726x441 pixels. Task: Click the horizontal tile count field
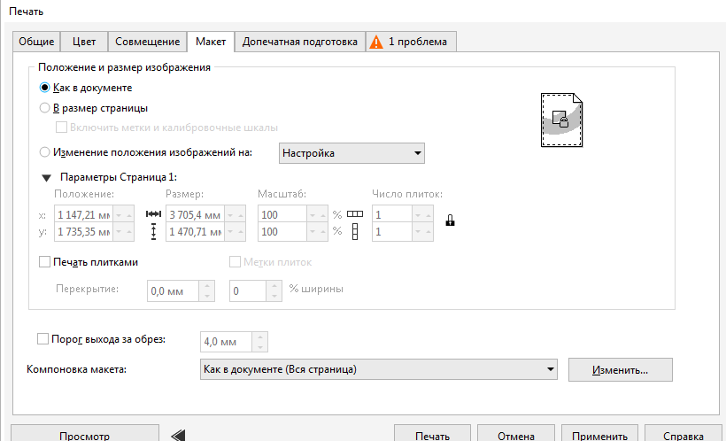[x=392, y=215]
